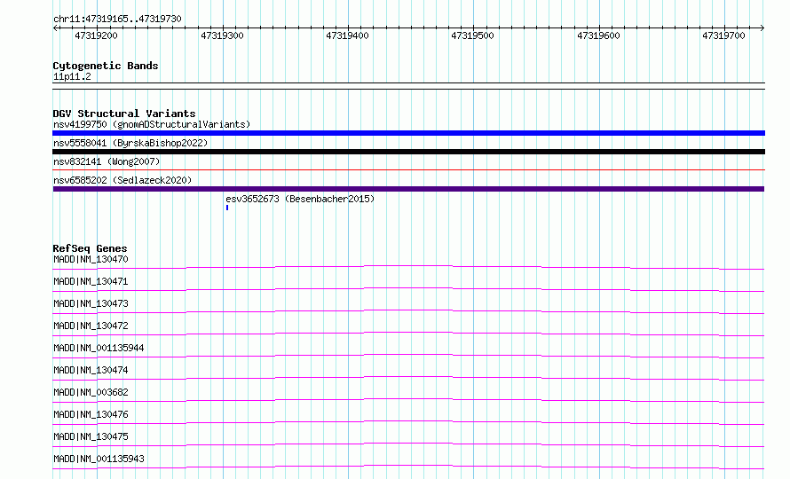Select transcript MADD|NM_130475
Image resolution: width=790 pixels, height=479 pixels.
pyautogui.click(x=91, y=436)
